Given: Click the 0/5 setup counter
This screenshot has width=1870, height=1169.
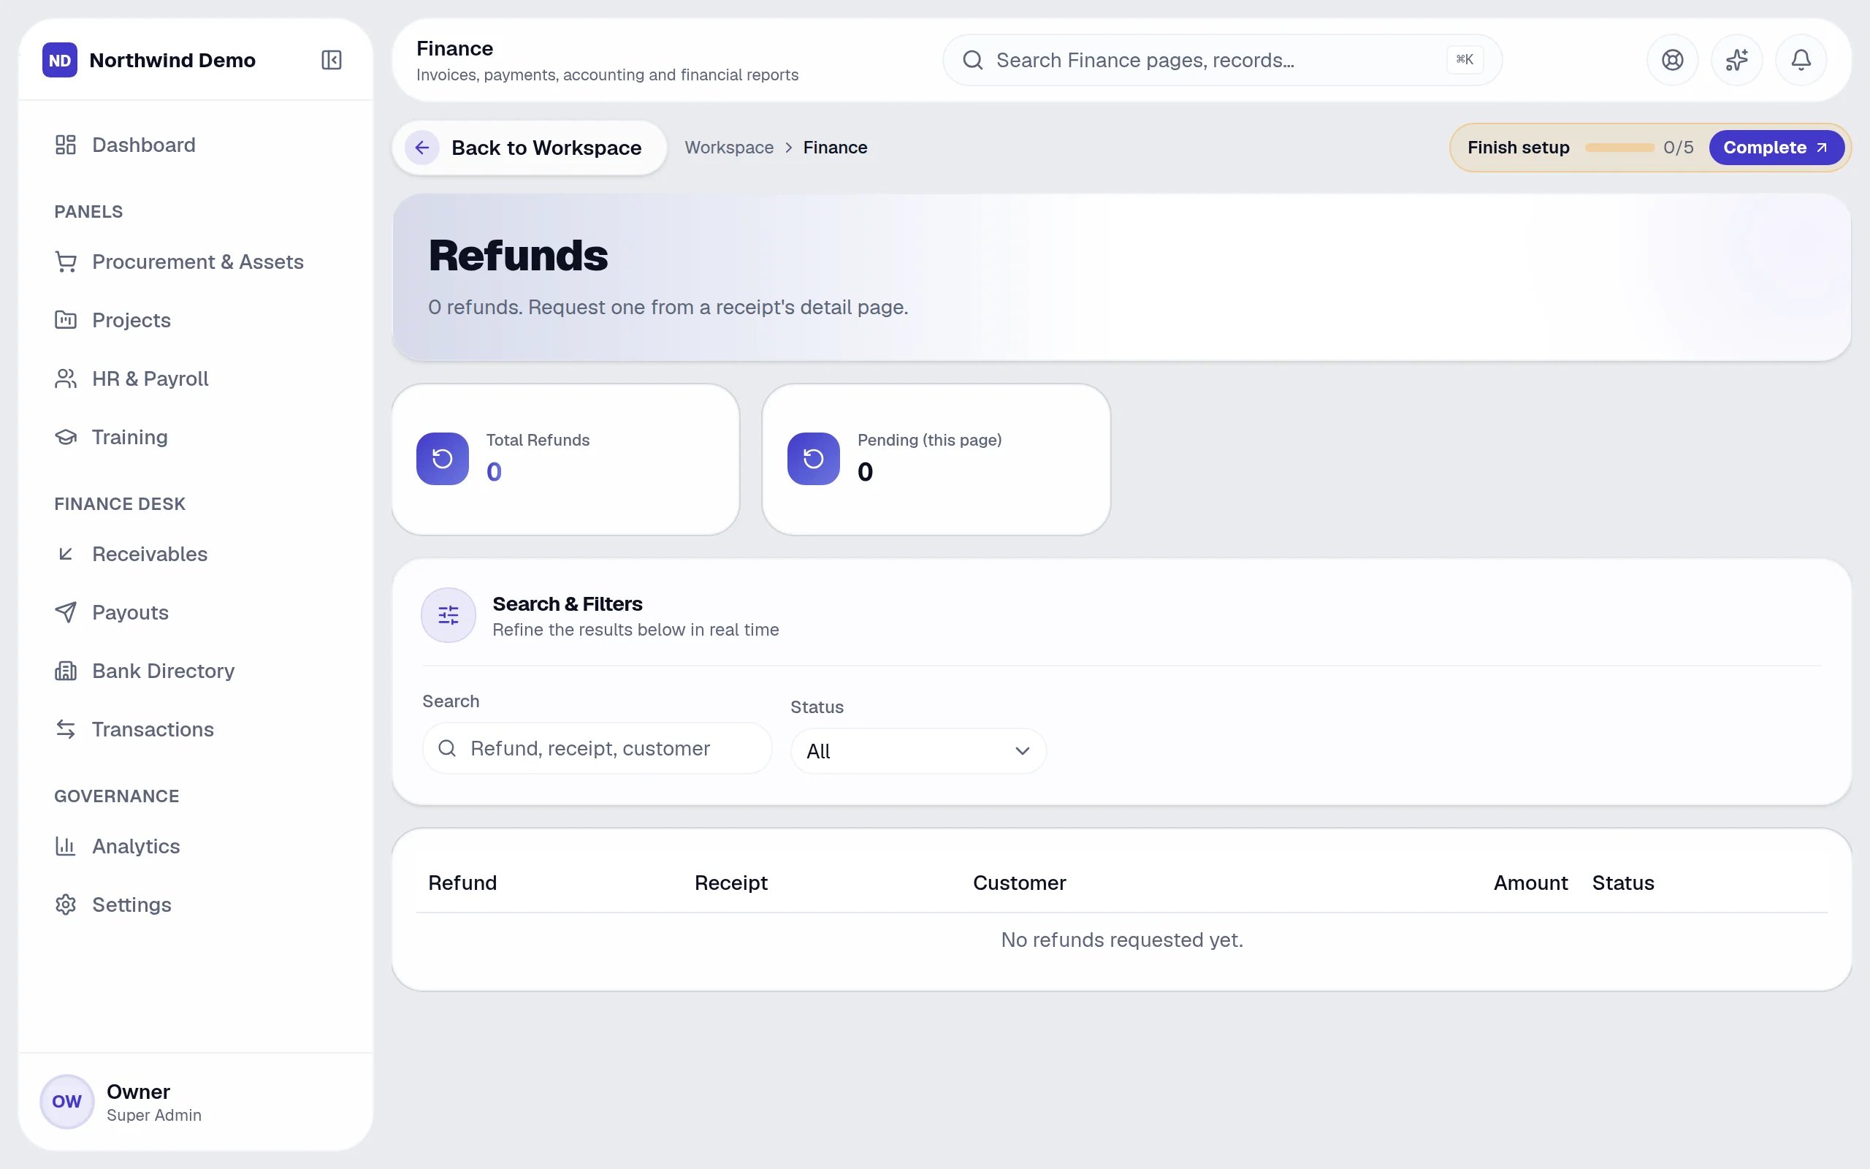Looking at the screenshot, I should 1678,148.
